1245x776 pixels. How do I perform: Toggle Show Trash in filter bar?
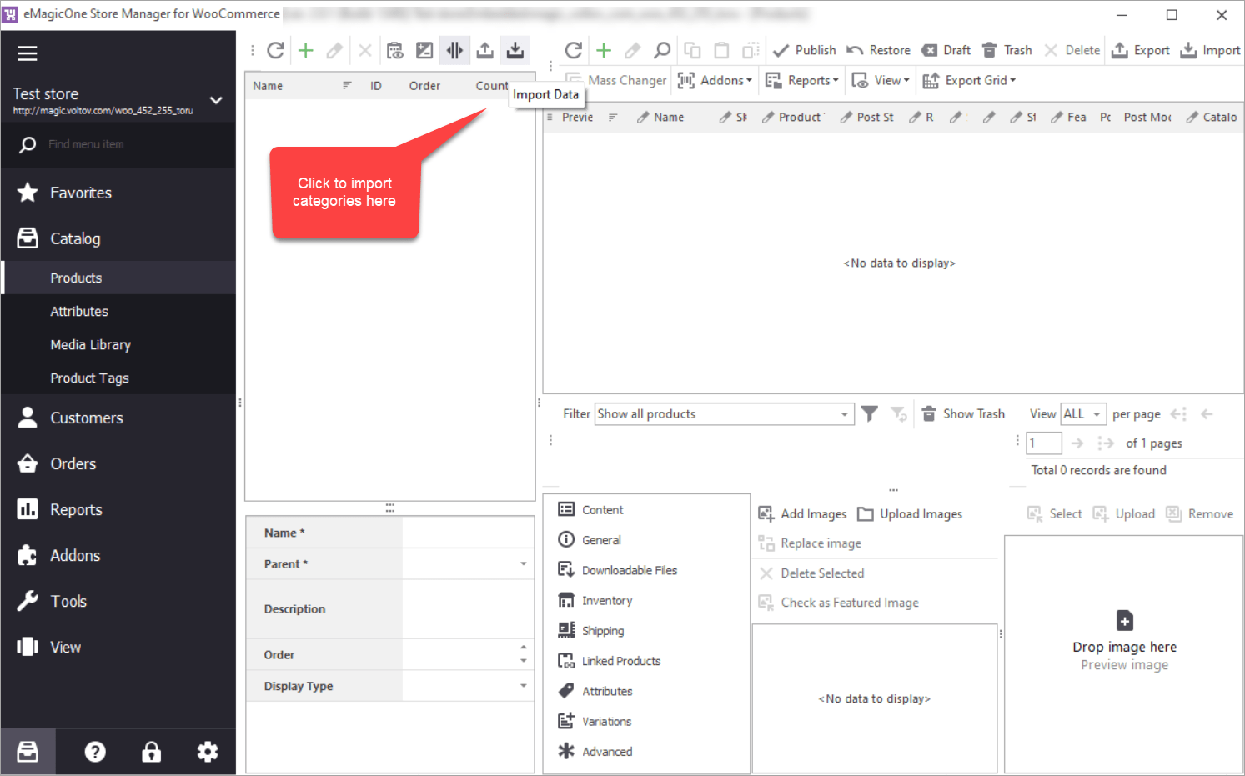pyautogui.click(x=963, y=413)
